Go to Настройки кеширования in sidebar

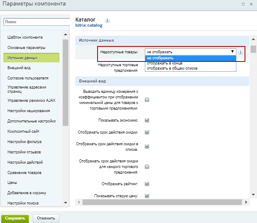click(28, 111)
